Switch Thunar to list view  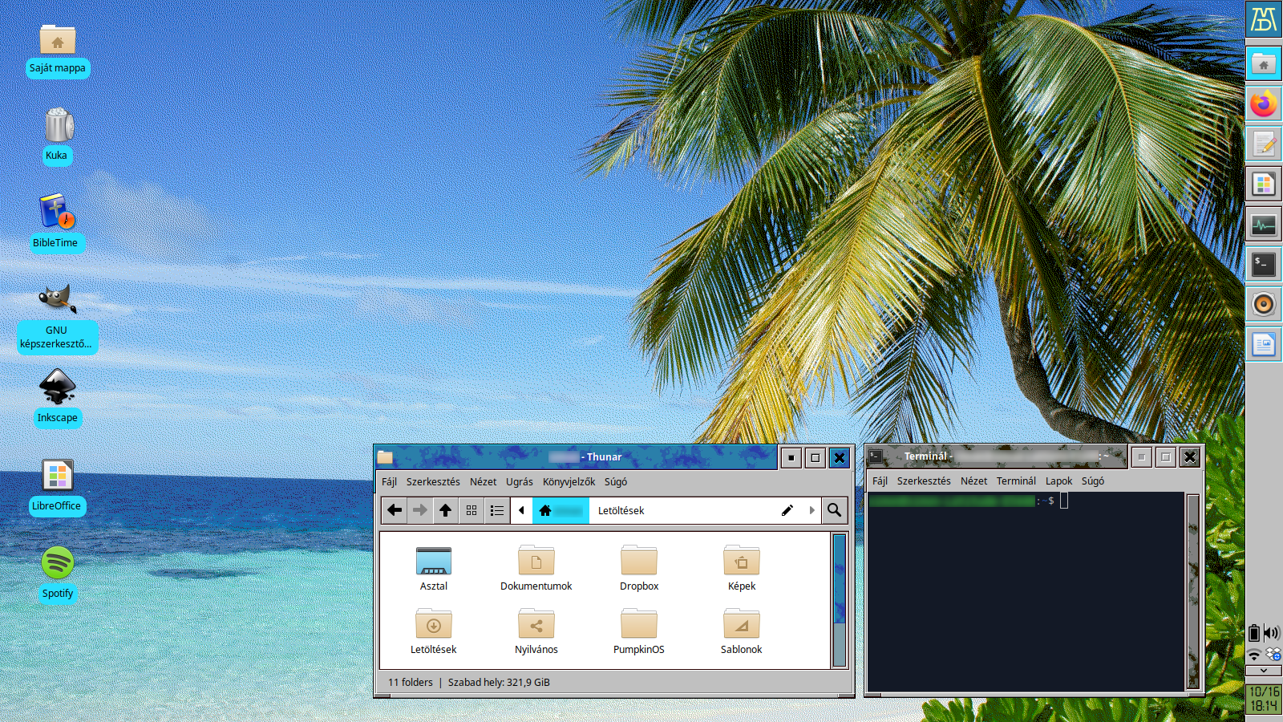[x=497, y=510]
